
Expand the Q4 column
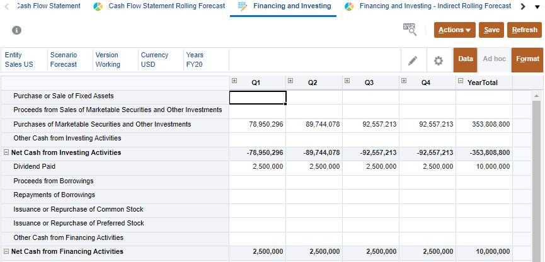click(x=404, y=81)
